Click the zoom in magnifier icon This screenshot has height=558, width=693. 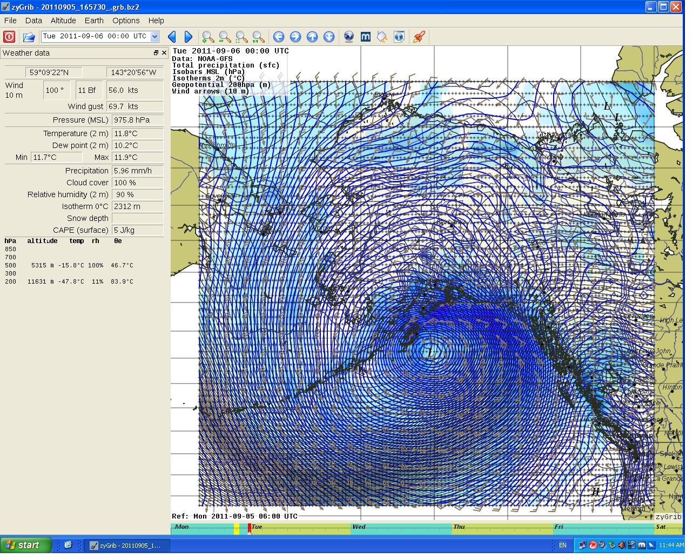[x=208, y=37]
